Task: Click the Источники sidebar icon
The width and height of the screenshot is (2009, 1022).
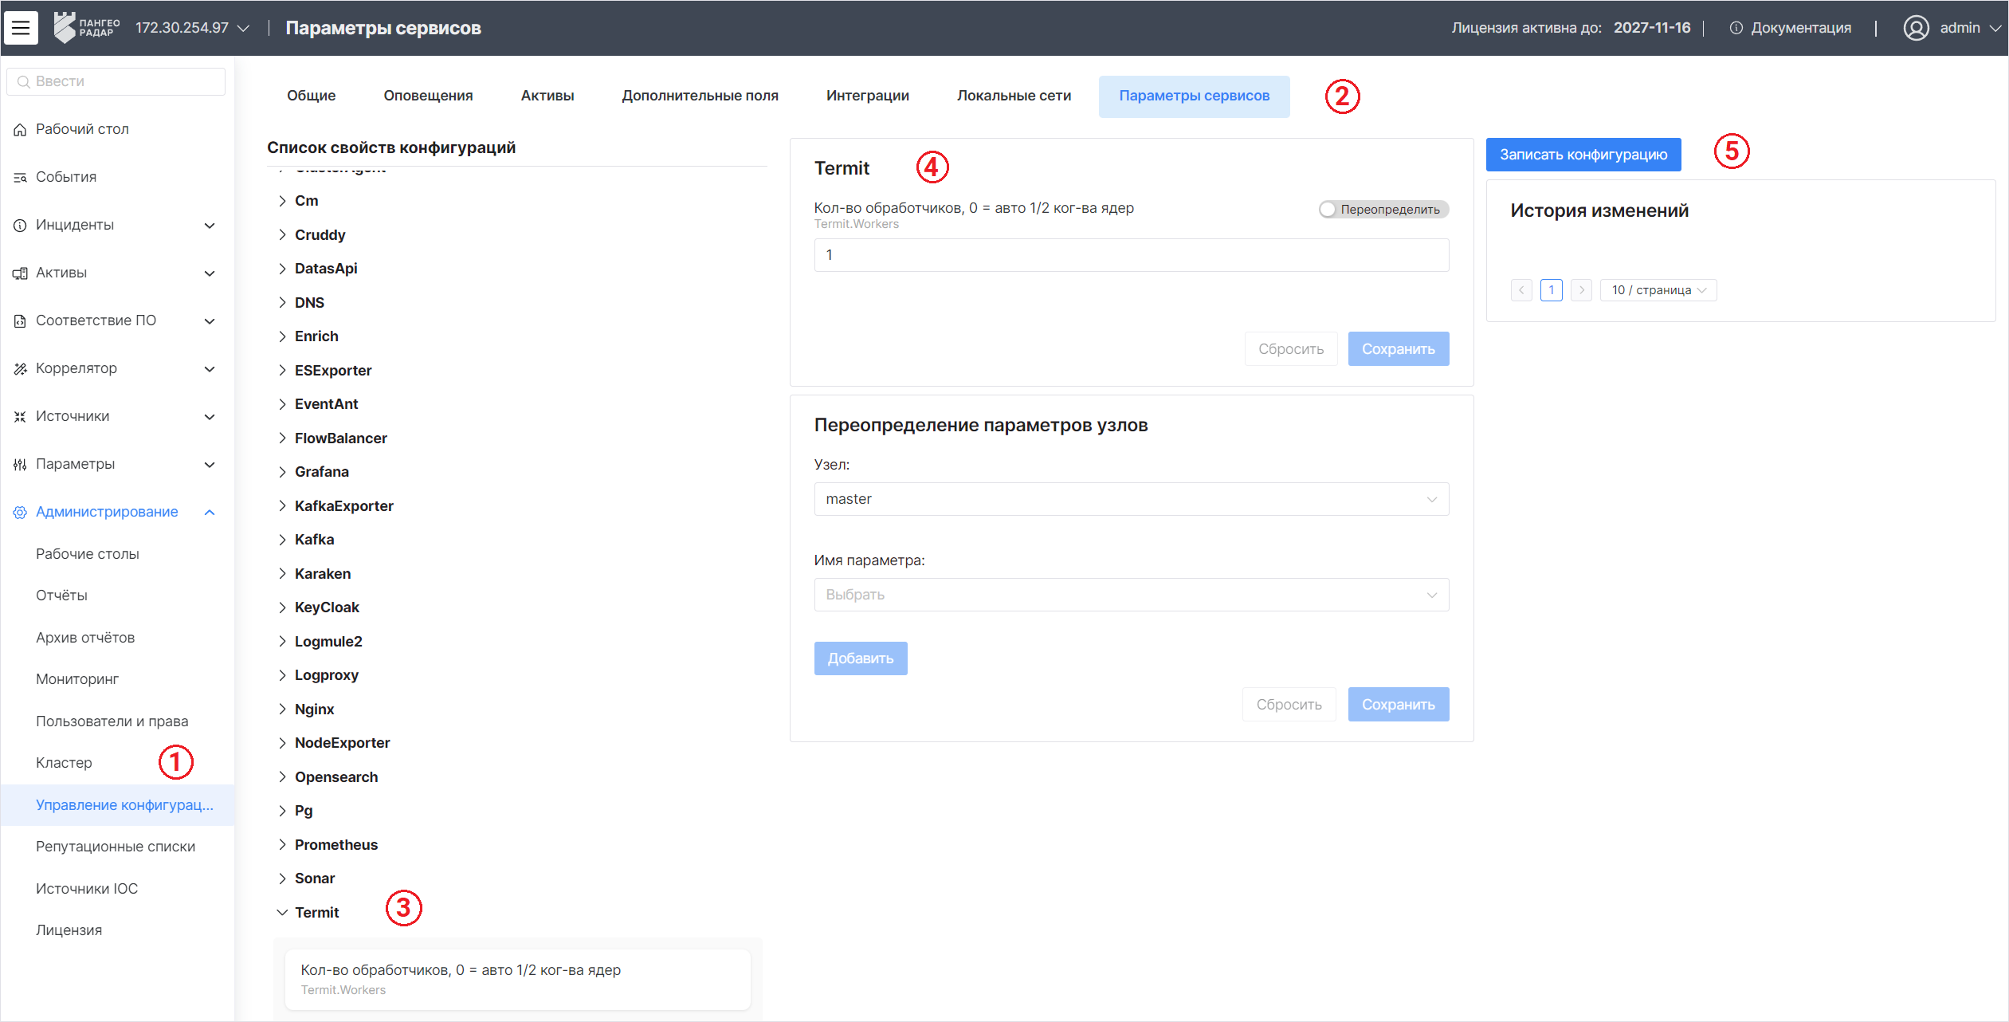Action: pos(20,416)
